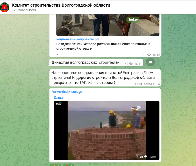Image resolution: width=196 pixels, height=166 pixels.
Task: Click the Forwarded message header
Action: click(x=67, y=92)
